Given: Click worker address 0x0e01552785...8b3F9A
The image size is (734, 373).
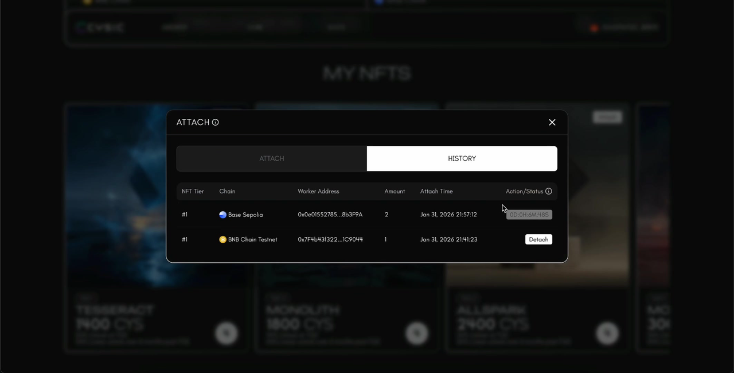Looking at the screenshot, I should pyautogui.click(x=330, y=215).
